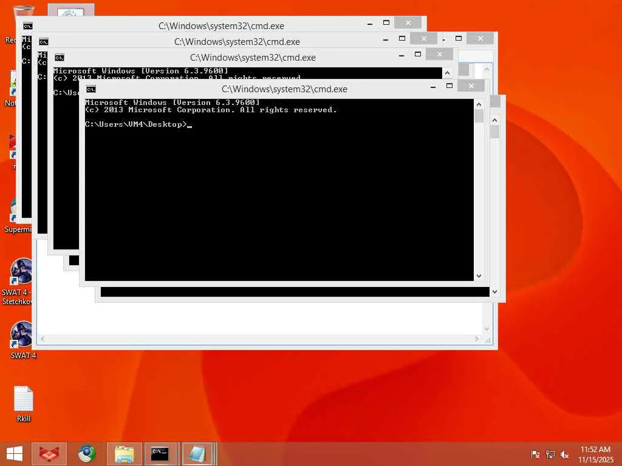The image size is (622, 466).
Task: Select the Rkill file on the desktop
Action: [x=24, y=404]
